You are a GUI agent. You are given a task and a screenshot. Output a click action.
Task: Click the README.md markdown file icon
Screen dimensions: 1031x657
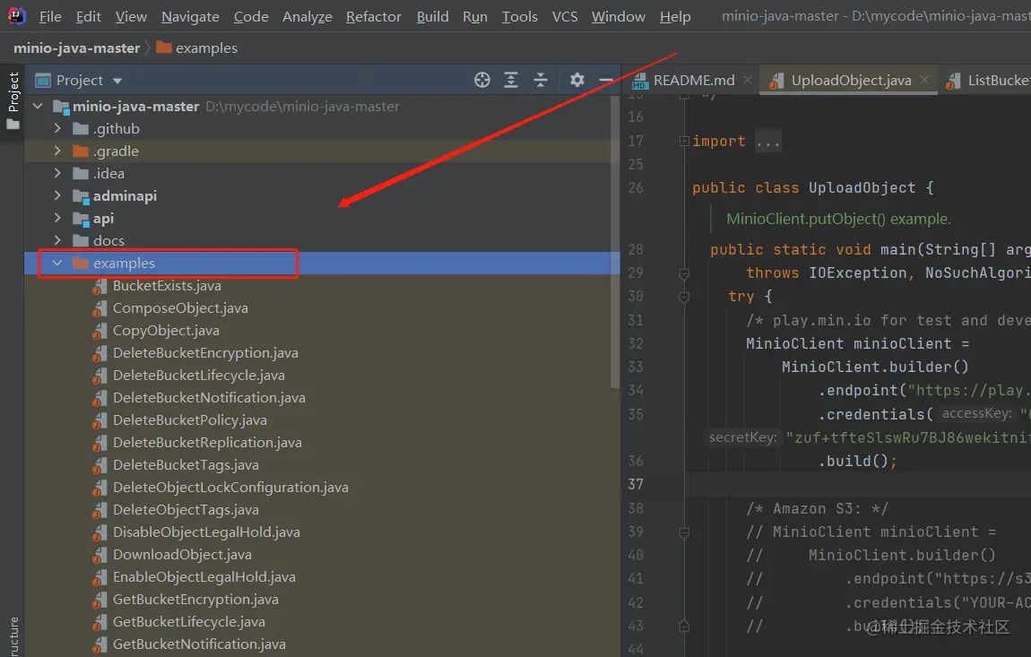tap(639, 81)
